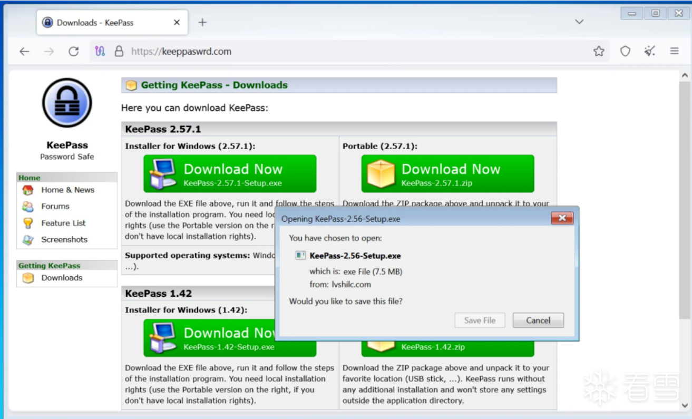The width and height of the screenshot is (692, 419).
Task: Click the browser forward arrow
Action: [x=49, y=51]
